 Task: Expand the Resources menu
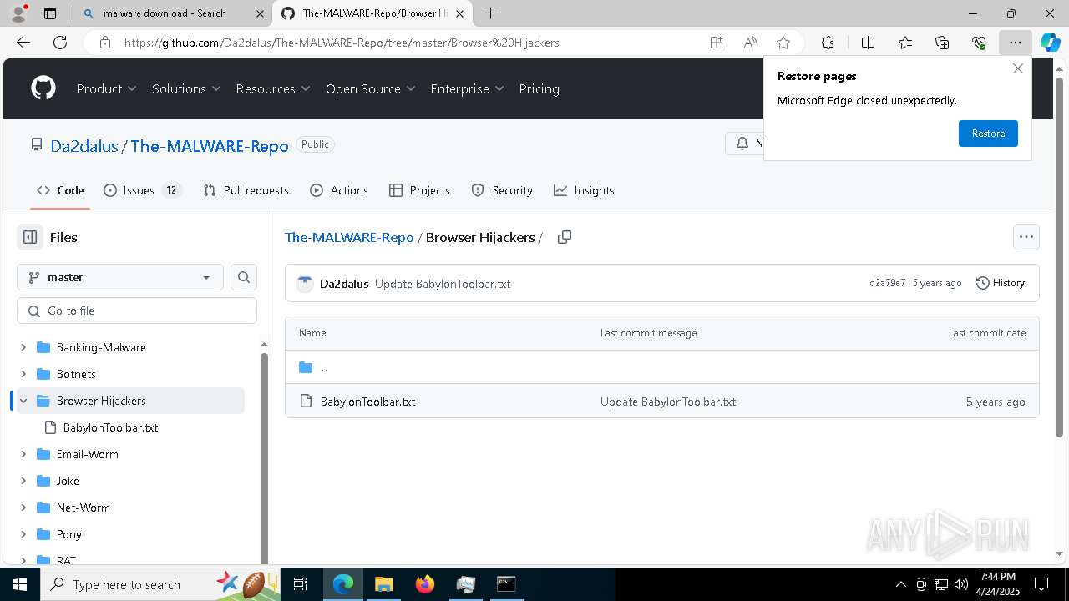273,88
